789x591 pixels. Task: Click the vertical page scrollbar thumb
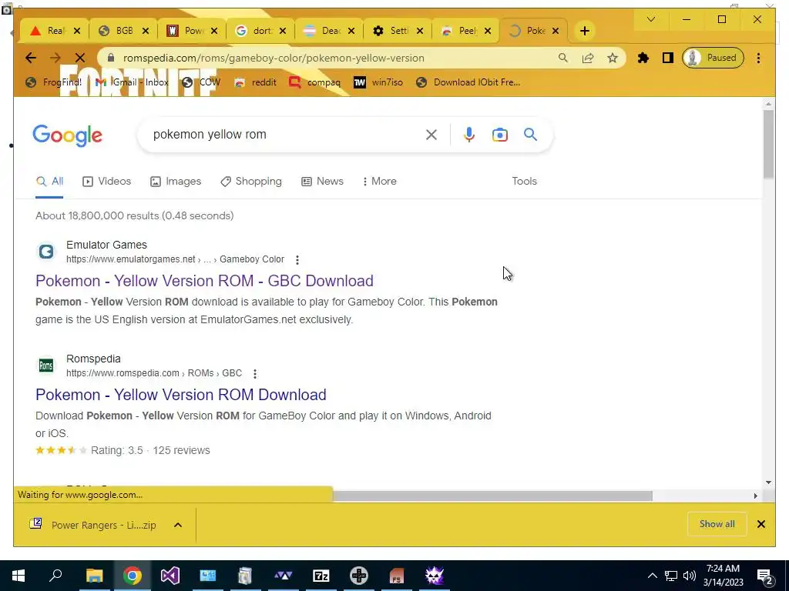pyautogui.click(x=768, y=144)
